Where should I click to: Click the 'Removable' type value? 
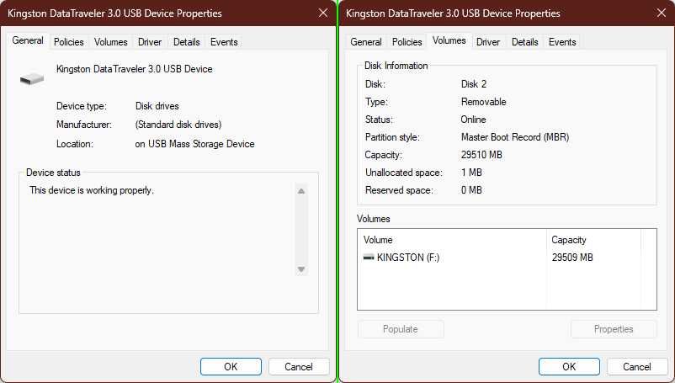pyautogui.click(x=484, y=102)
